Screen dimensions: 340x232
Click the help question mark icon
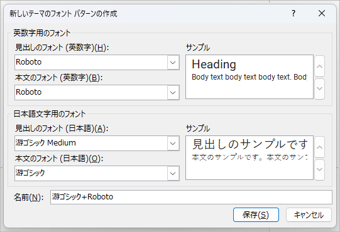pyautogui.click(x=293, y=13)
